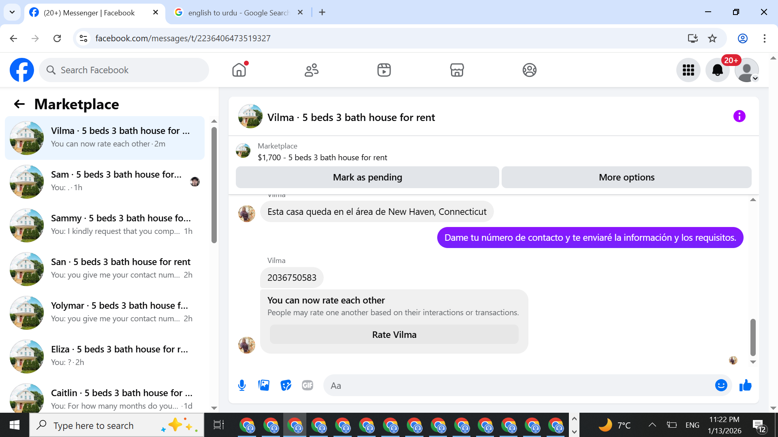Open the sticker picker icon
This screenshot has height=437, width=778.
pos(286,385)
